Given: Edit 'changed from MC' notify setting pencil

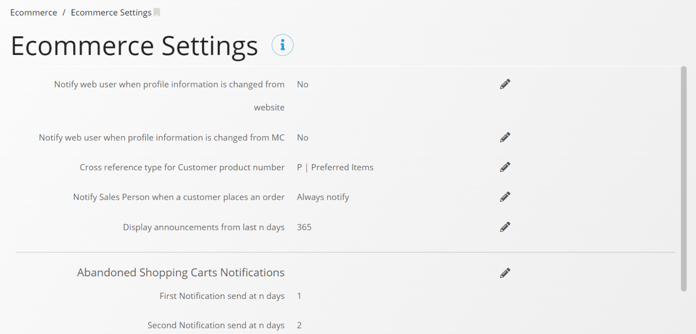Looking at the screenshot, I should [505, 137].
